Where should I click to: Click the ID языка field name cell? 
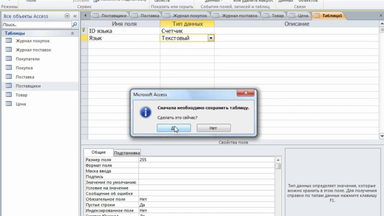[x=124, y=31]
